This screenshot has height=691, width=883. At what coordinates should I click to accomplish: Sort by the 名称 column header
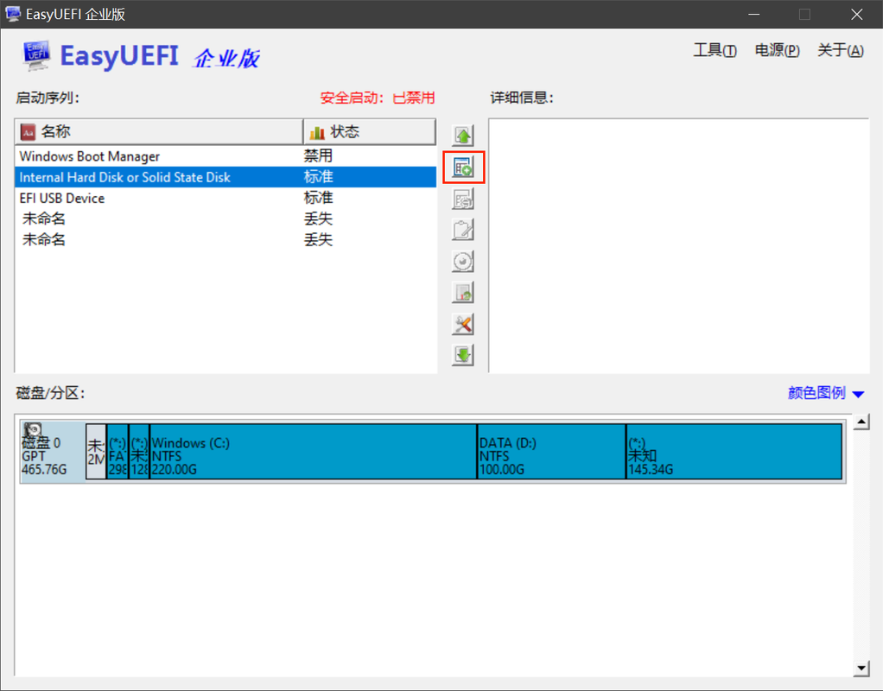pyautogui.click(x=159, y=132)
